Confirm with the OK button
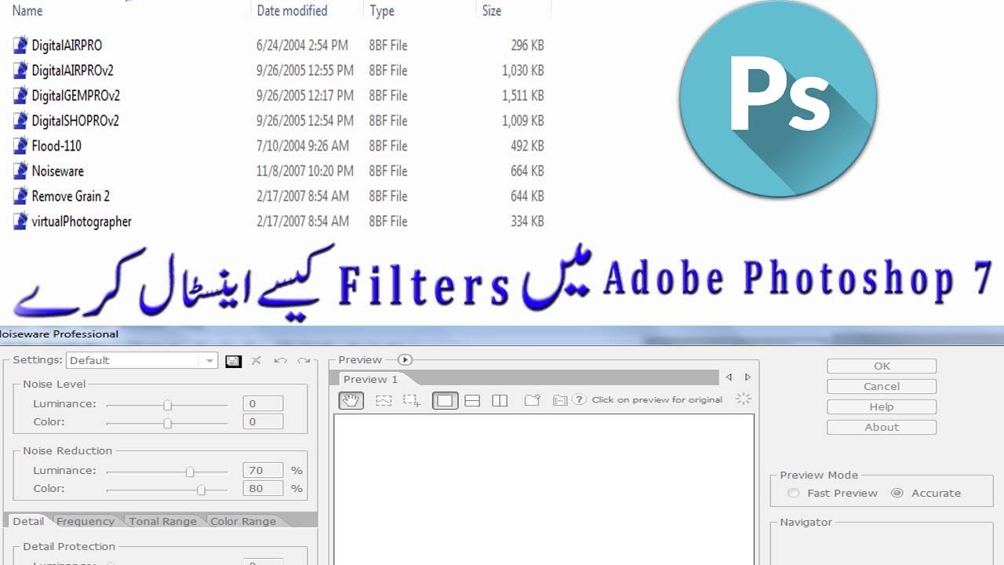This screenshot has height=565, width=1004. pyautogui.click(x=882, y=366)
